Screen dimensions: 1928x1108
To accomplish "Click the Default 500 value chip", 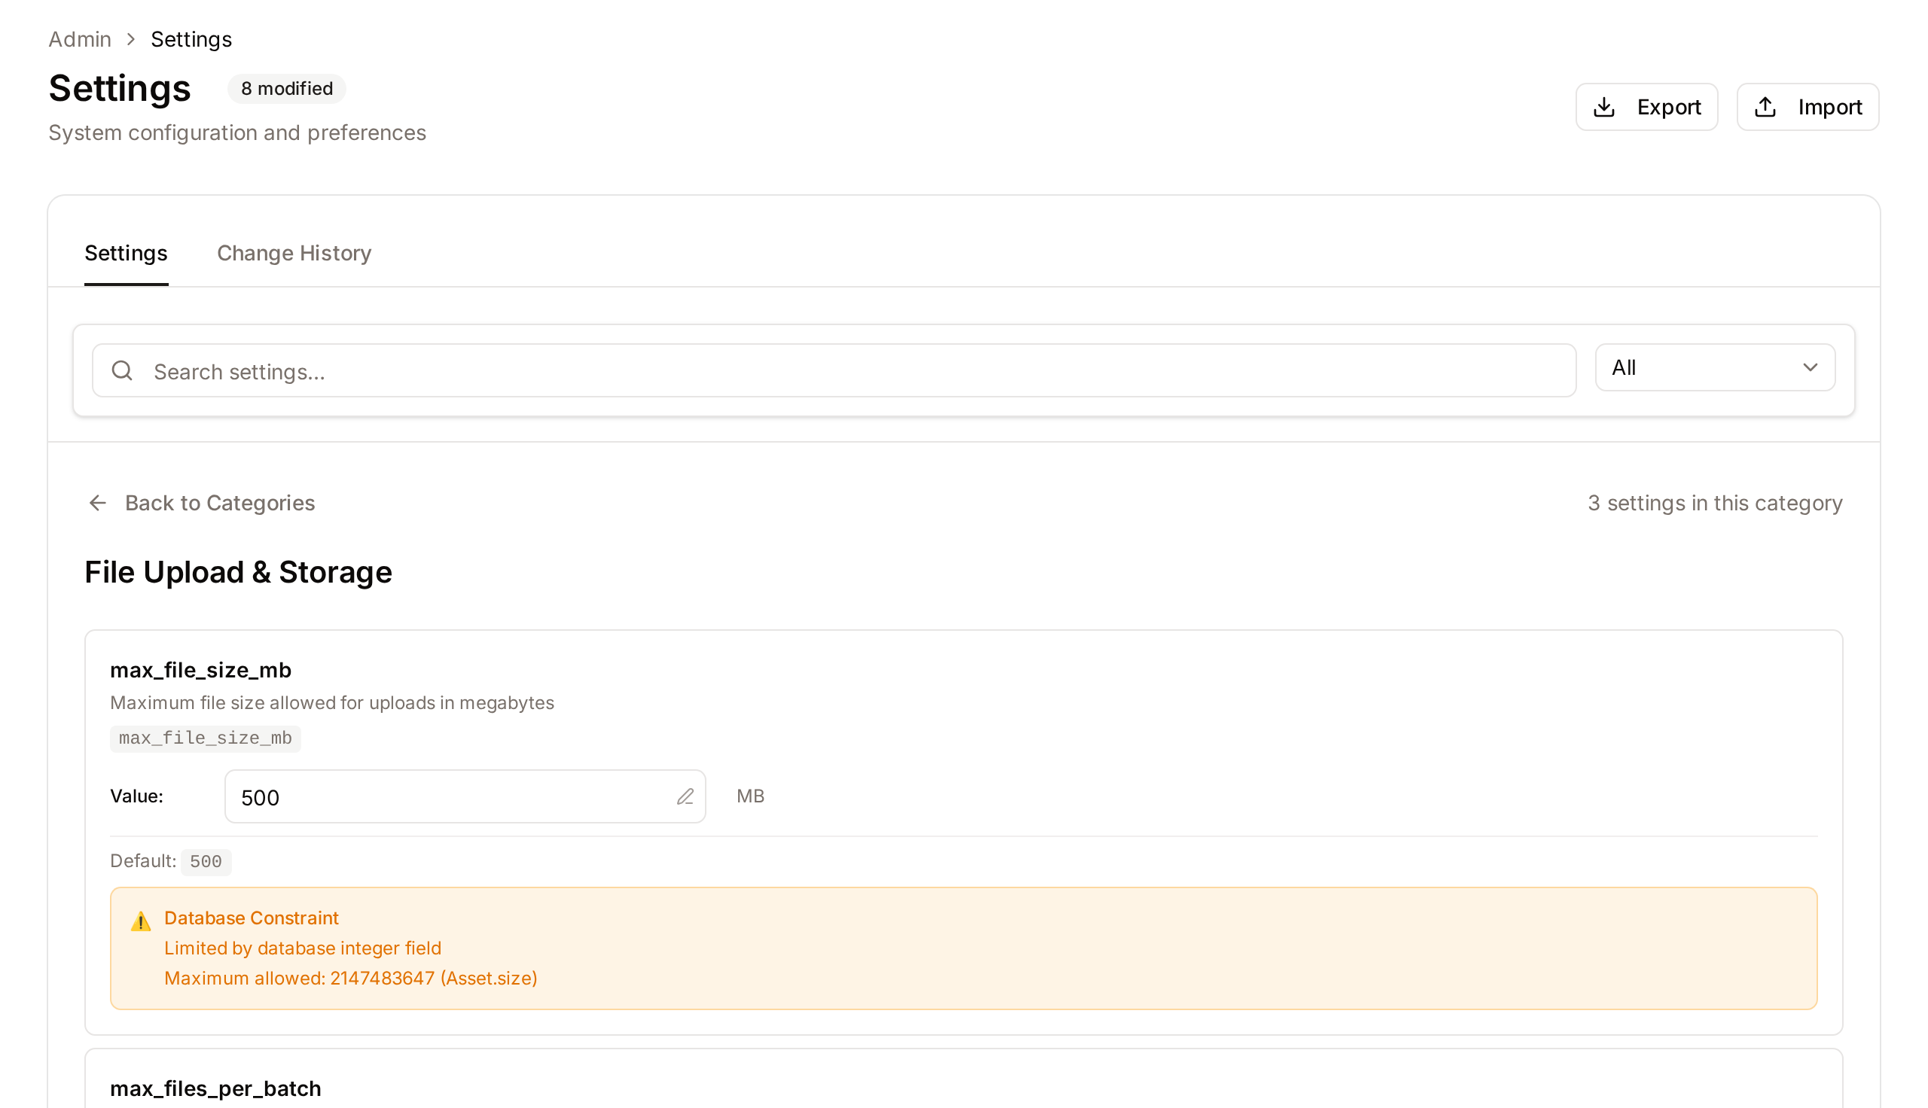I will click(x=206, y=861).
